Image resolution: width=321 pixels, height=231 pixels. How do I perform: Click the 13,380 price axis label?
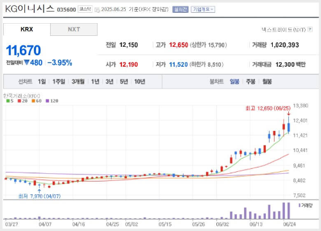pos(300,106)
